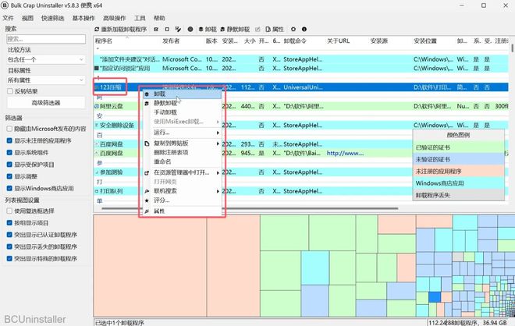This screenshot has width=515, height=326.
Task: Click the list's horizontal scrollbar
Action: (250, 208)
